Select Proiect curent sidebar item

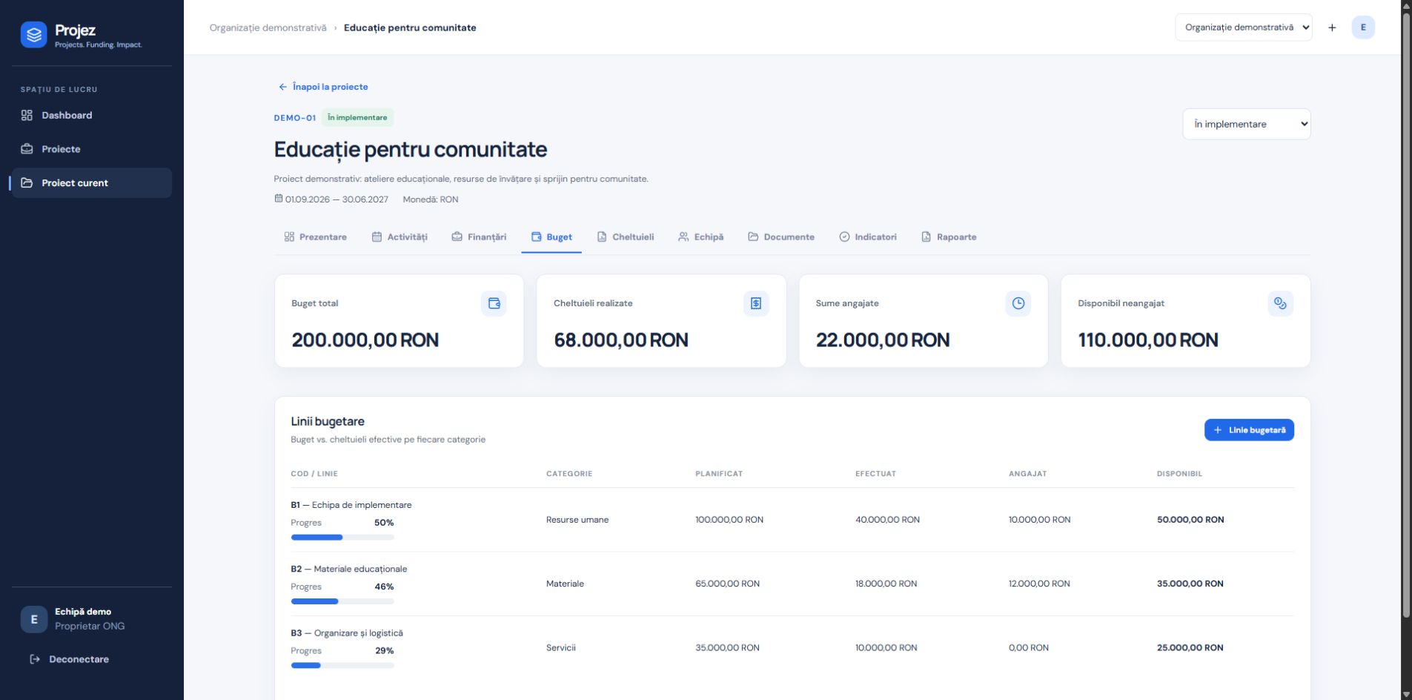[x=92, y=183]
